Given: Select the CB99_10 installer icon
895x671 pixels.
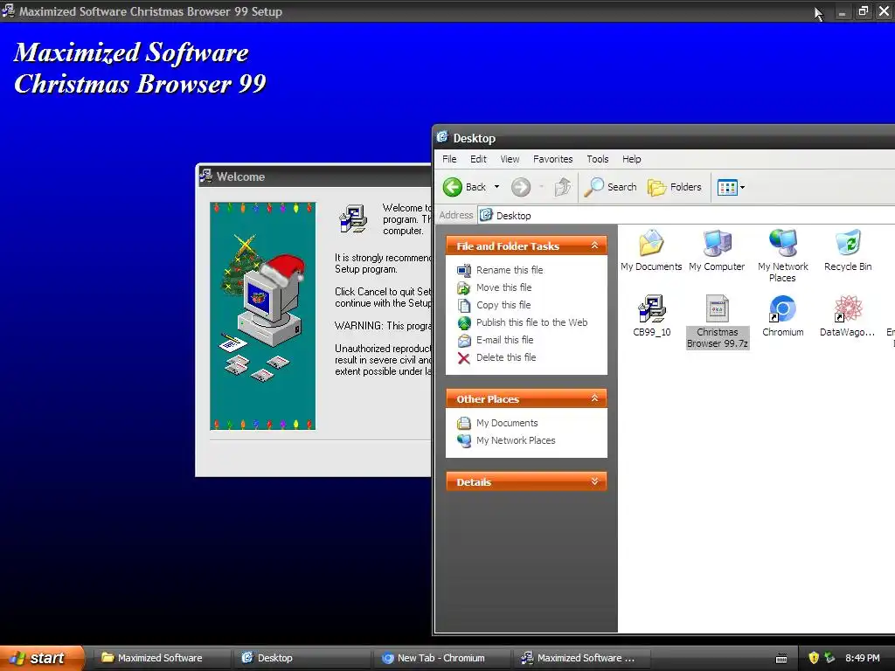Looking at the screenshot, I should click(651, 315).
